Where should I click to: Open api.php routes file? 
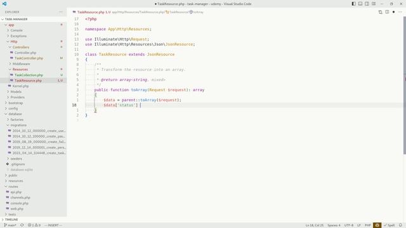point(16,192)
